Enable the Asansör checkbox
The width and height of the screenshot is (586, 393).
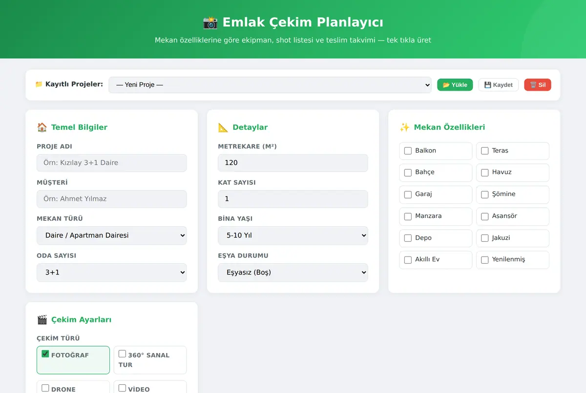[485, 216]
